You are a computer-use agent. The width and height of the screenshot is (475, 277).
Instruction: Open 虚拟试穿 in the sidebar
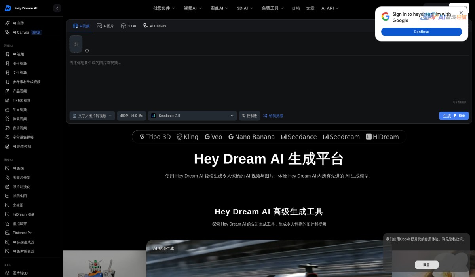click(x=32, y=224)
